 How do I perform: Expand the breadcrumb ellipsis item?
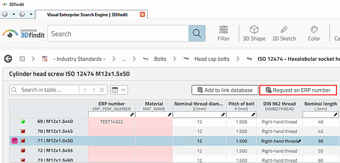tap(124, 59)
